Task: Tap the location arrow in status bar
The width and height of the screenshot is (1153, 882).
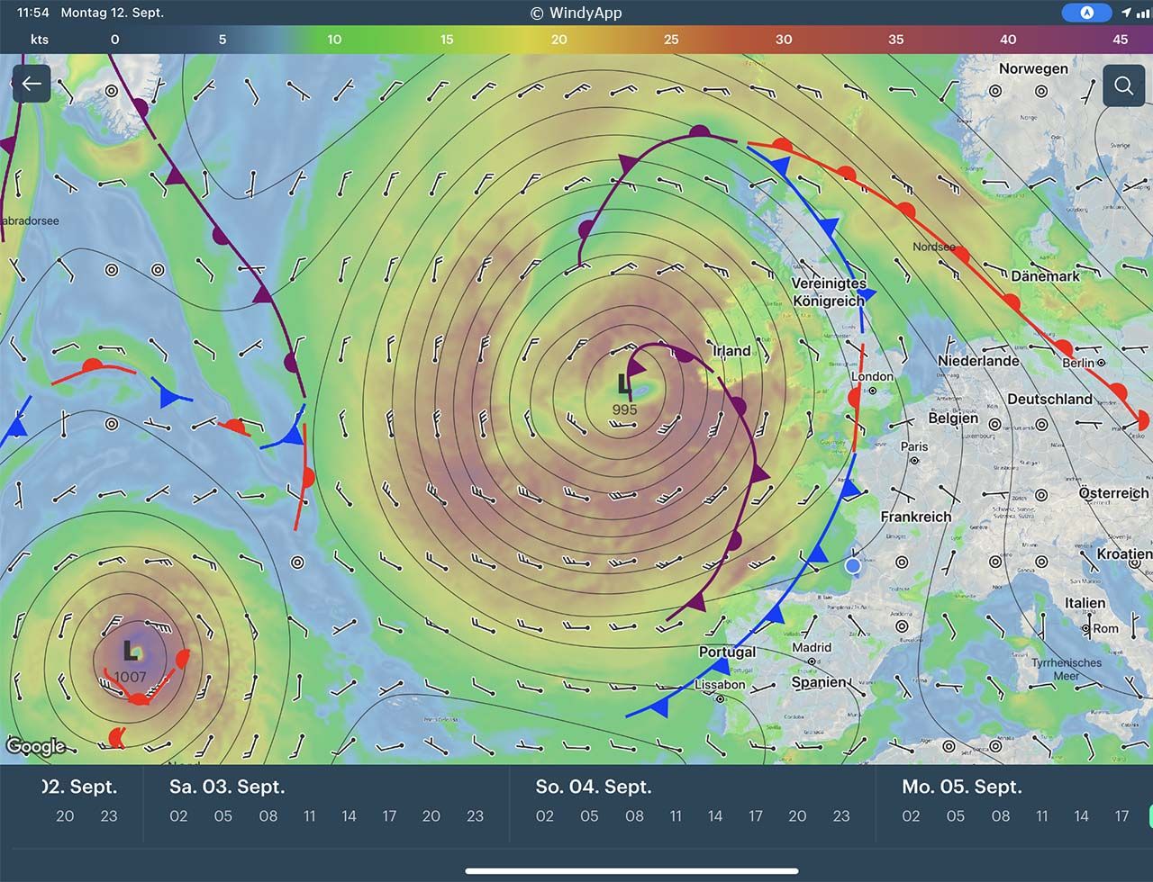Action: pos(1126,13)
